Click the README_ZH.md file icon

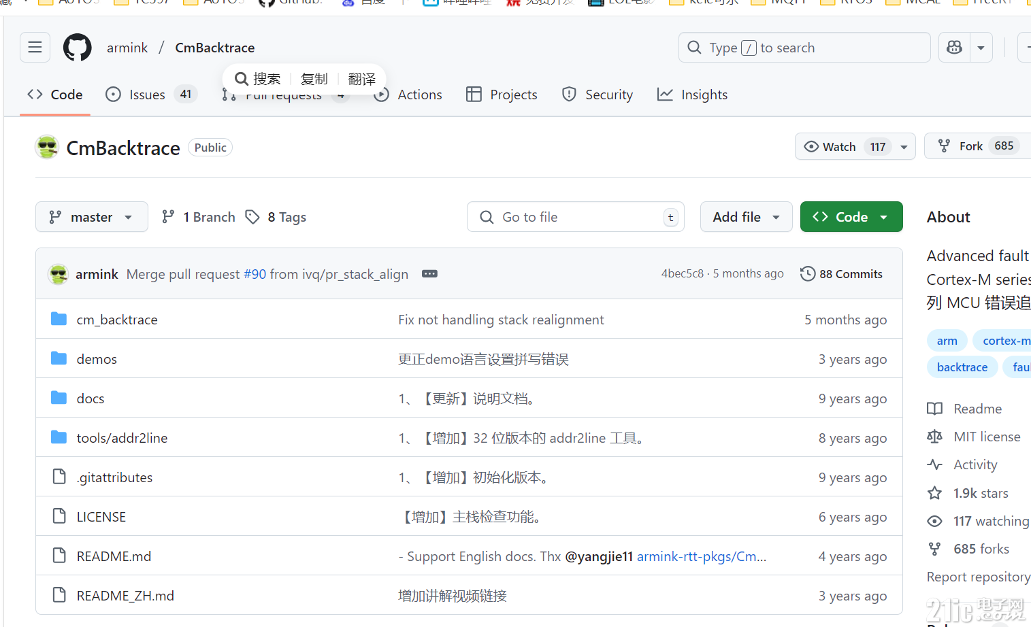pyautogui.click(x=59, y=595)
